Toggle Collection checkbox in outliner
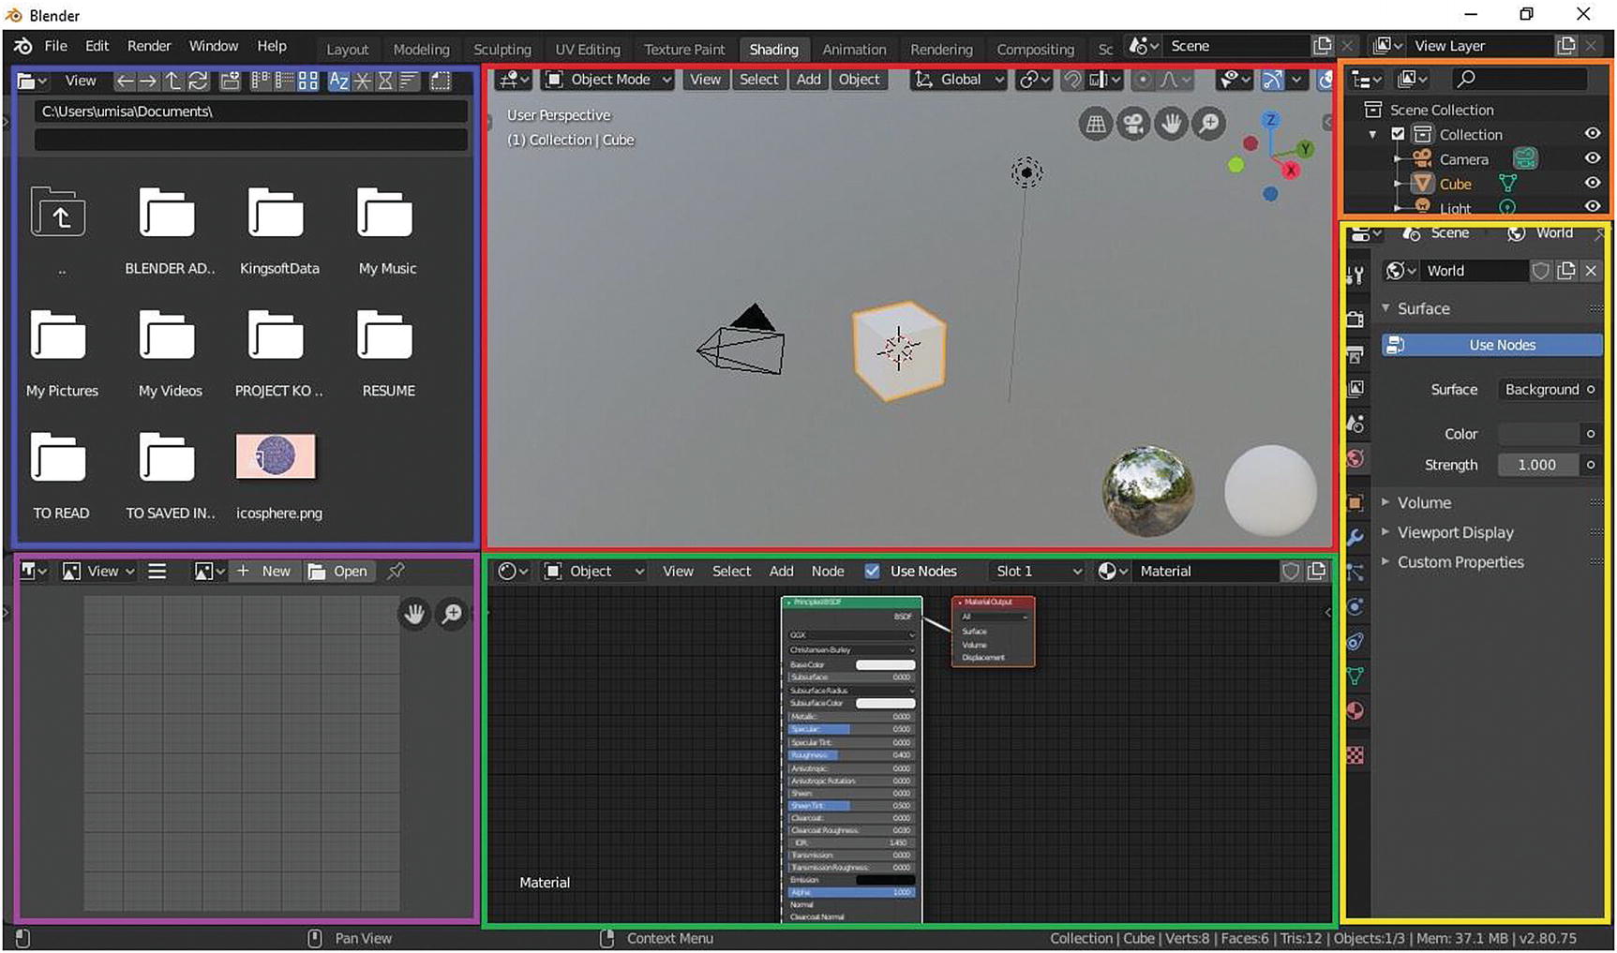This screenshot has width=1617, height=953. click(1398, 134)
